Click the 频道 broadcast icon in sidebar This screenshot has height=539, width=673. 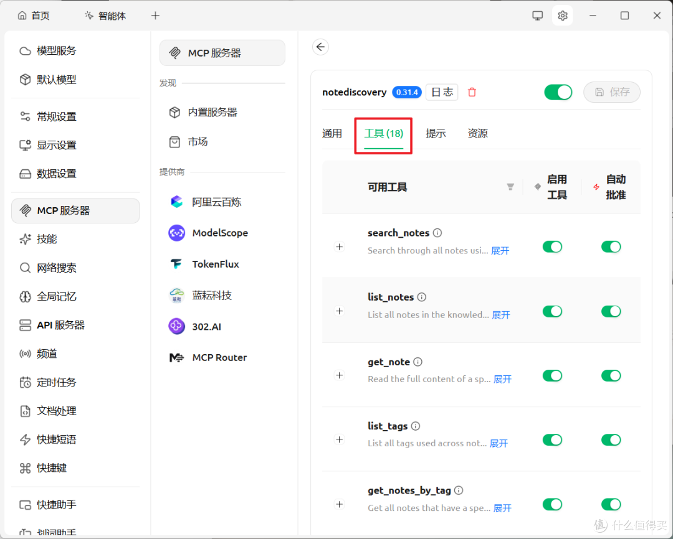tap(26, 354)
